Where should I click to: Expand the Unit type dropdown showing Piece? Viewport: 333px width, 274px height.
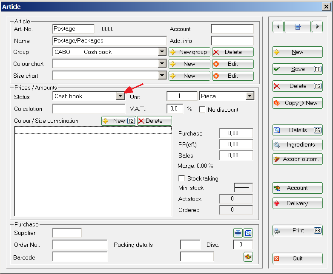[x=250, y=96]
